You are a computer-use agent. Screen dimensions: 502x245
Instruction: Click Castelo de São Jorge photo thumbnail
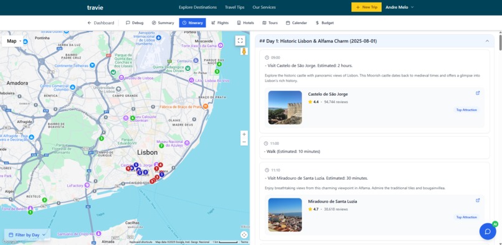285,108
